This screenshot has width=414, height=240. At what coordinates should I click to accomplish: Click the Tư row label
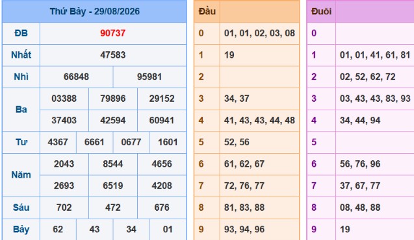21,142
